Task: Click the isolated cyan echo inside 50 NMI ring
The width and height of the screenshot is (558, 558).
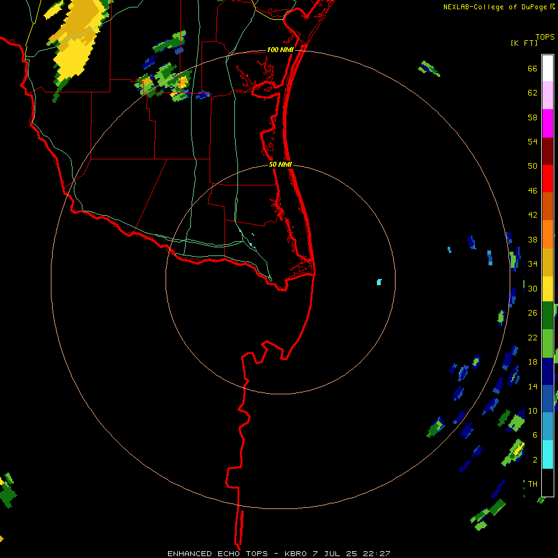Action: [379, 282]
